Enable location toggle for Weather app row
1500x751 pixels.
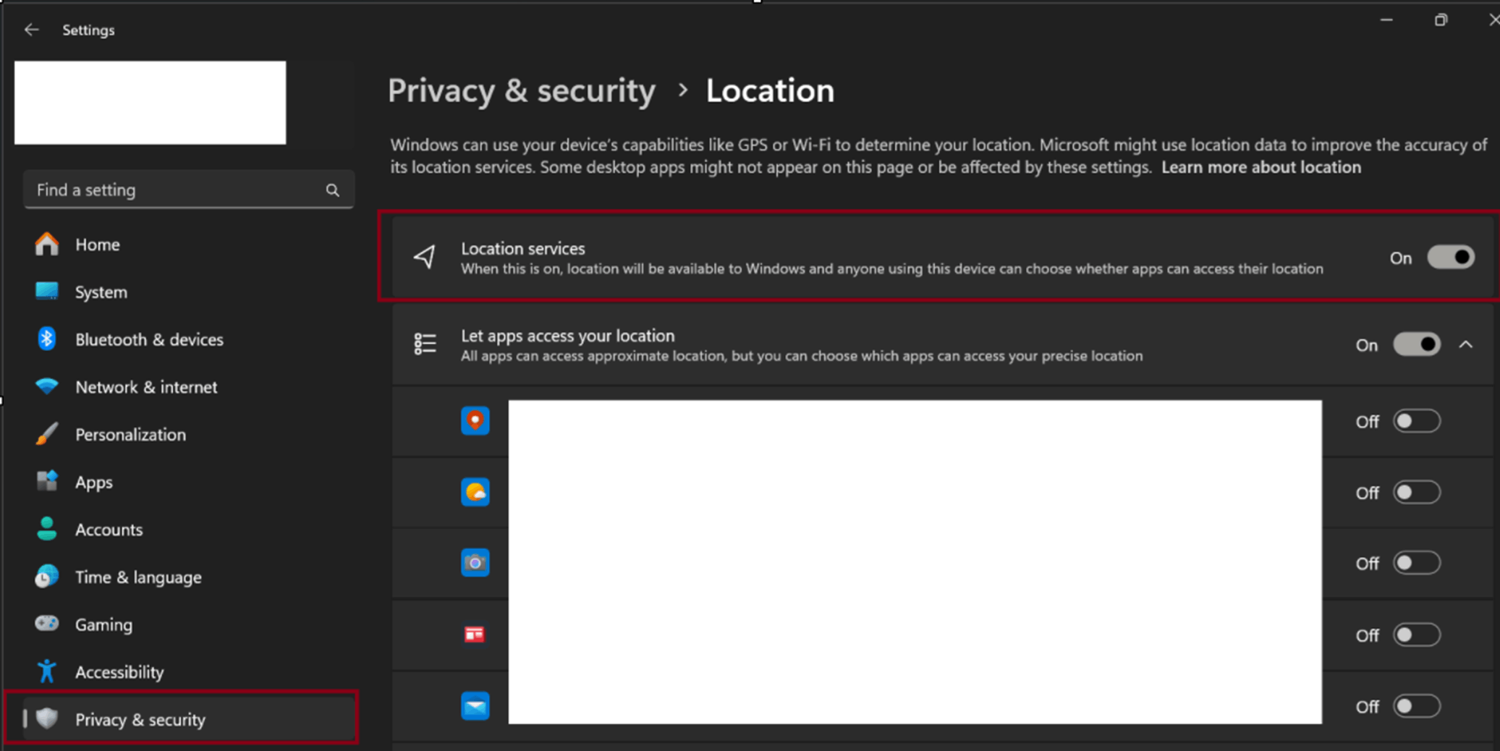(1417, 493)
